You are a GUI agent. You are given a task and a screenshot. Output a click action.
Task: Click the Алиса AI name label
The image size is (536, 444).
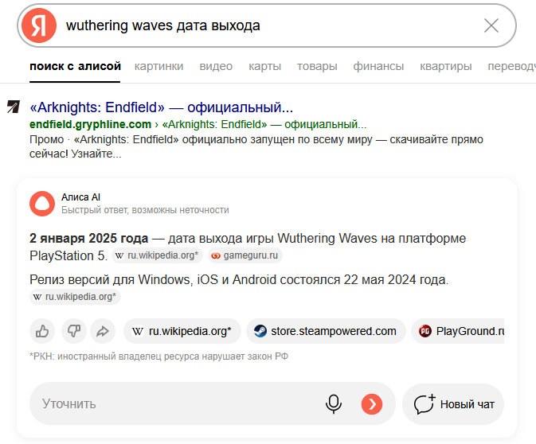pyautogui.click(x=80, y=197)
